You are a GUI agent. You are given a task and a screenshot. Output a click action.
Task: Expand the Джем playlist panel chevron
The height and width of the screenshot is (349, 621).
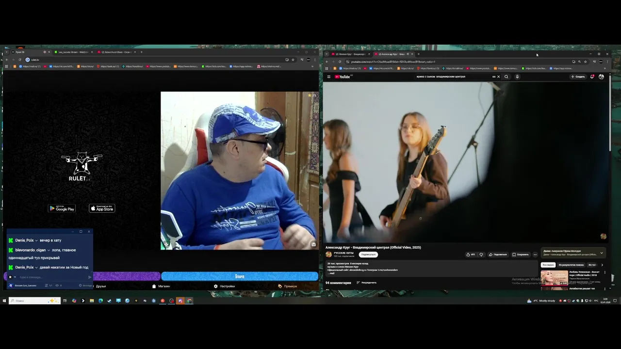point(602,253)
